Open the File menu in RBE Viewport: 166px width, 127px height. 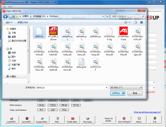coord(4,7)
